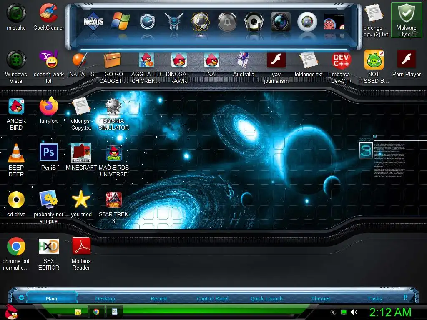Open the pink character dock icon
The height and width of the screenshot is (320, 427).
334,22
